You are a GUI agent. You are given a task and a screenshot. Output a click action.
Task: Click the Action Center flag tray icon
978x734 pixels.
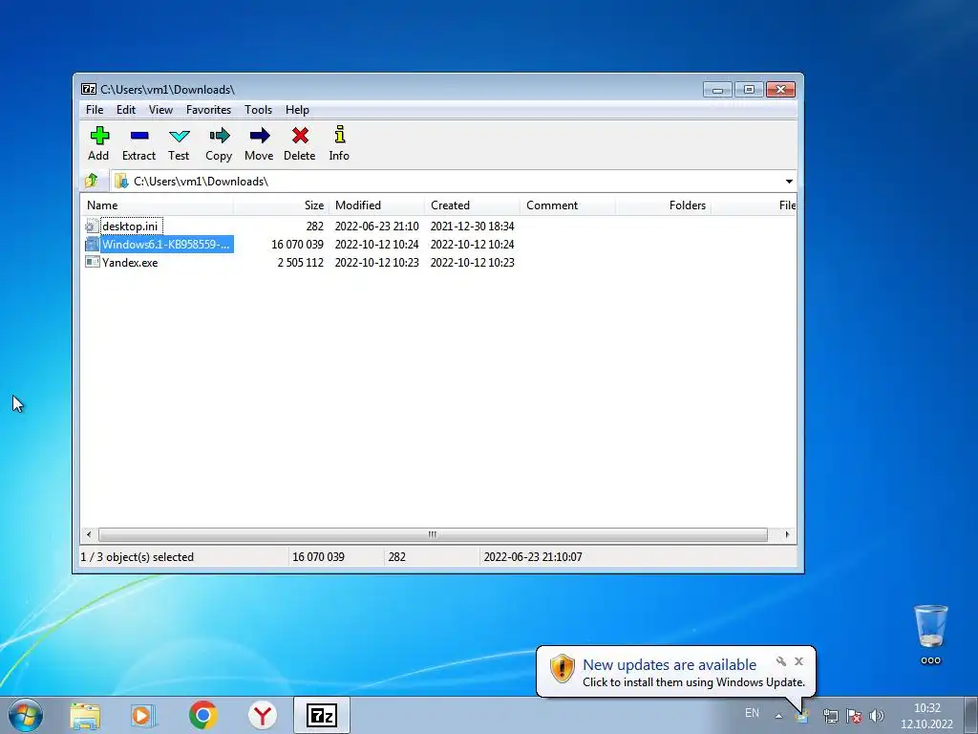pos(854,716)
